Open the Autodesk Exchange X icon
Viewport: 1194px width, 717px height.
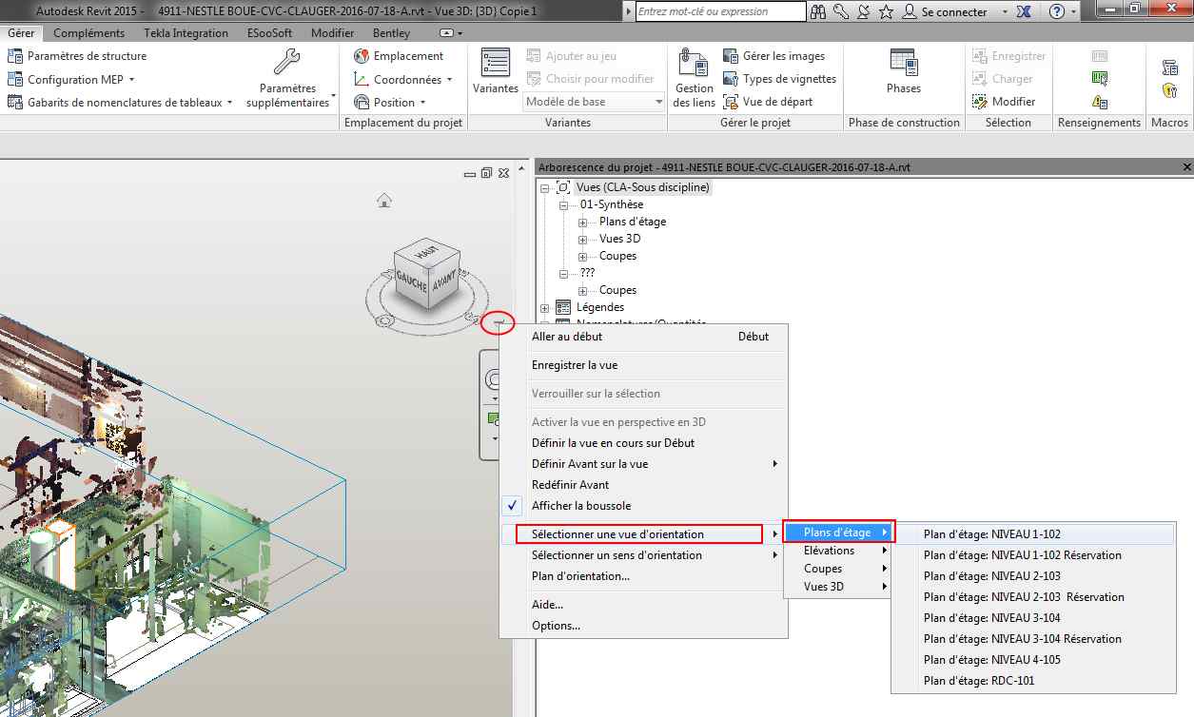pyautogui.click(x=1024, y=11)
